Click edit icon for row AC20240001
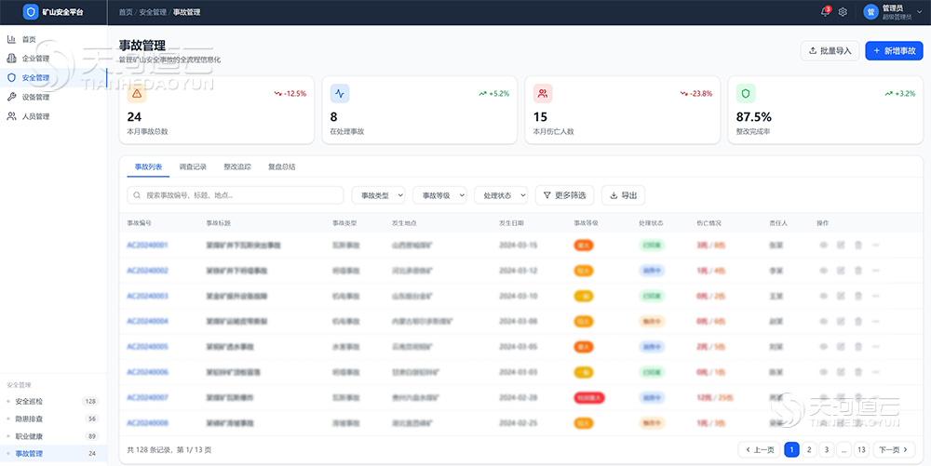This screenshot has height=466, width=931. pyautogui.click(x=841, y=245)
